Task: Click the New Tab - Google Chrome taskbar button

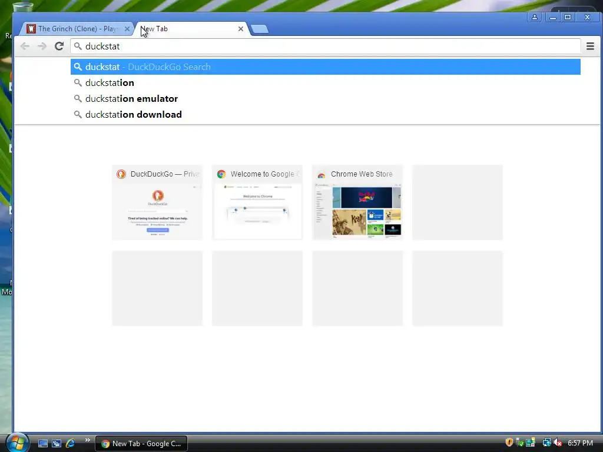Action: tap(141, 444)
